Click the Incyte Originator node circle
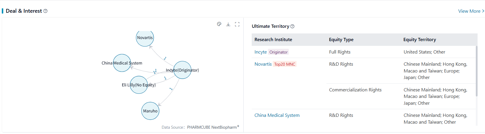Screen dimensions: 485x134 [x=182, y=70]
